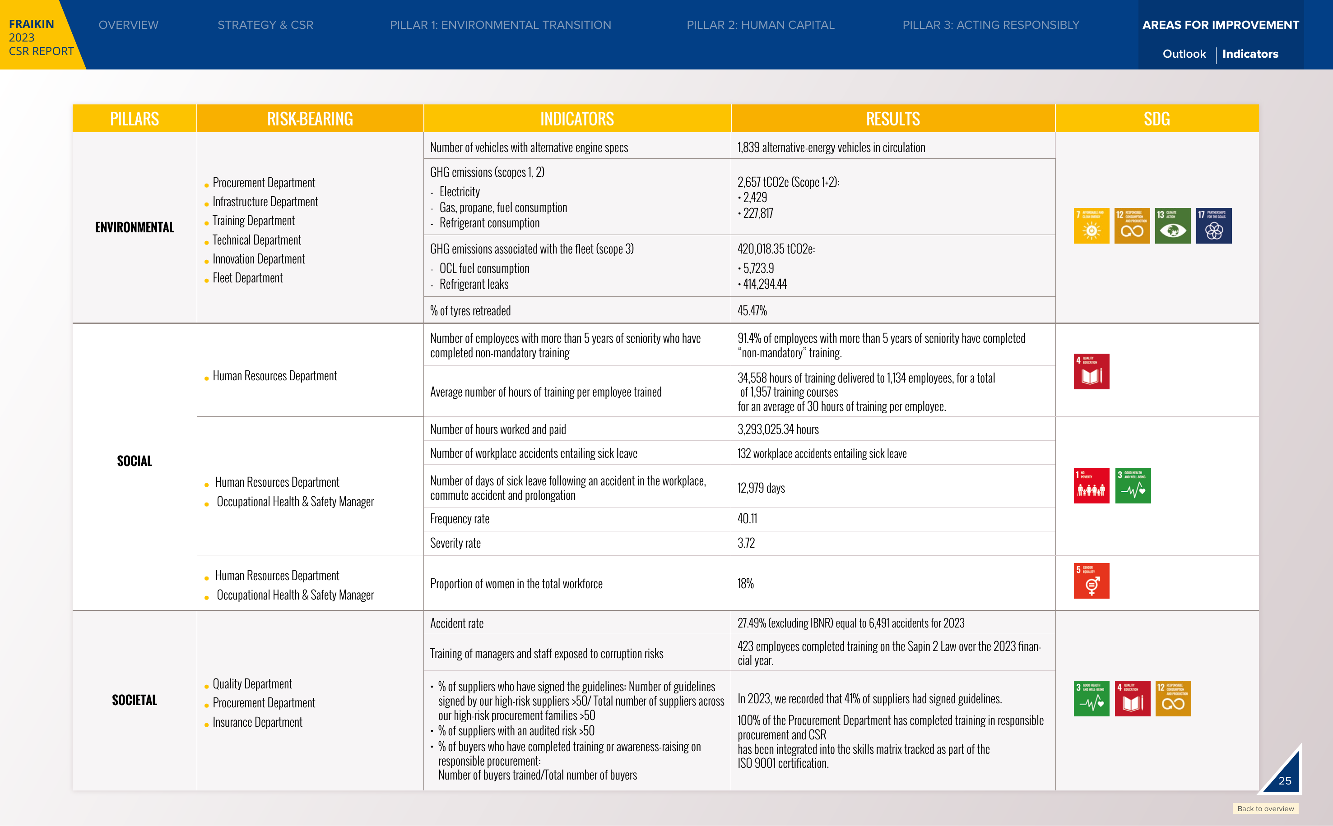The height and width of the screenshot is (826, 1333).
Task: Click SDG 5 gender equality icon
Action: pos(1091,581)
